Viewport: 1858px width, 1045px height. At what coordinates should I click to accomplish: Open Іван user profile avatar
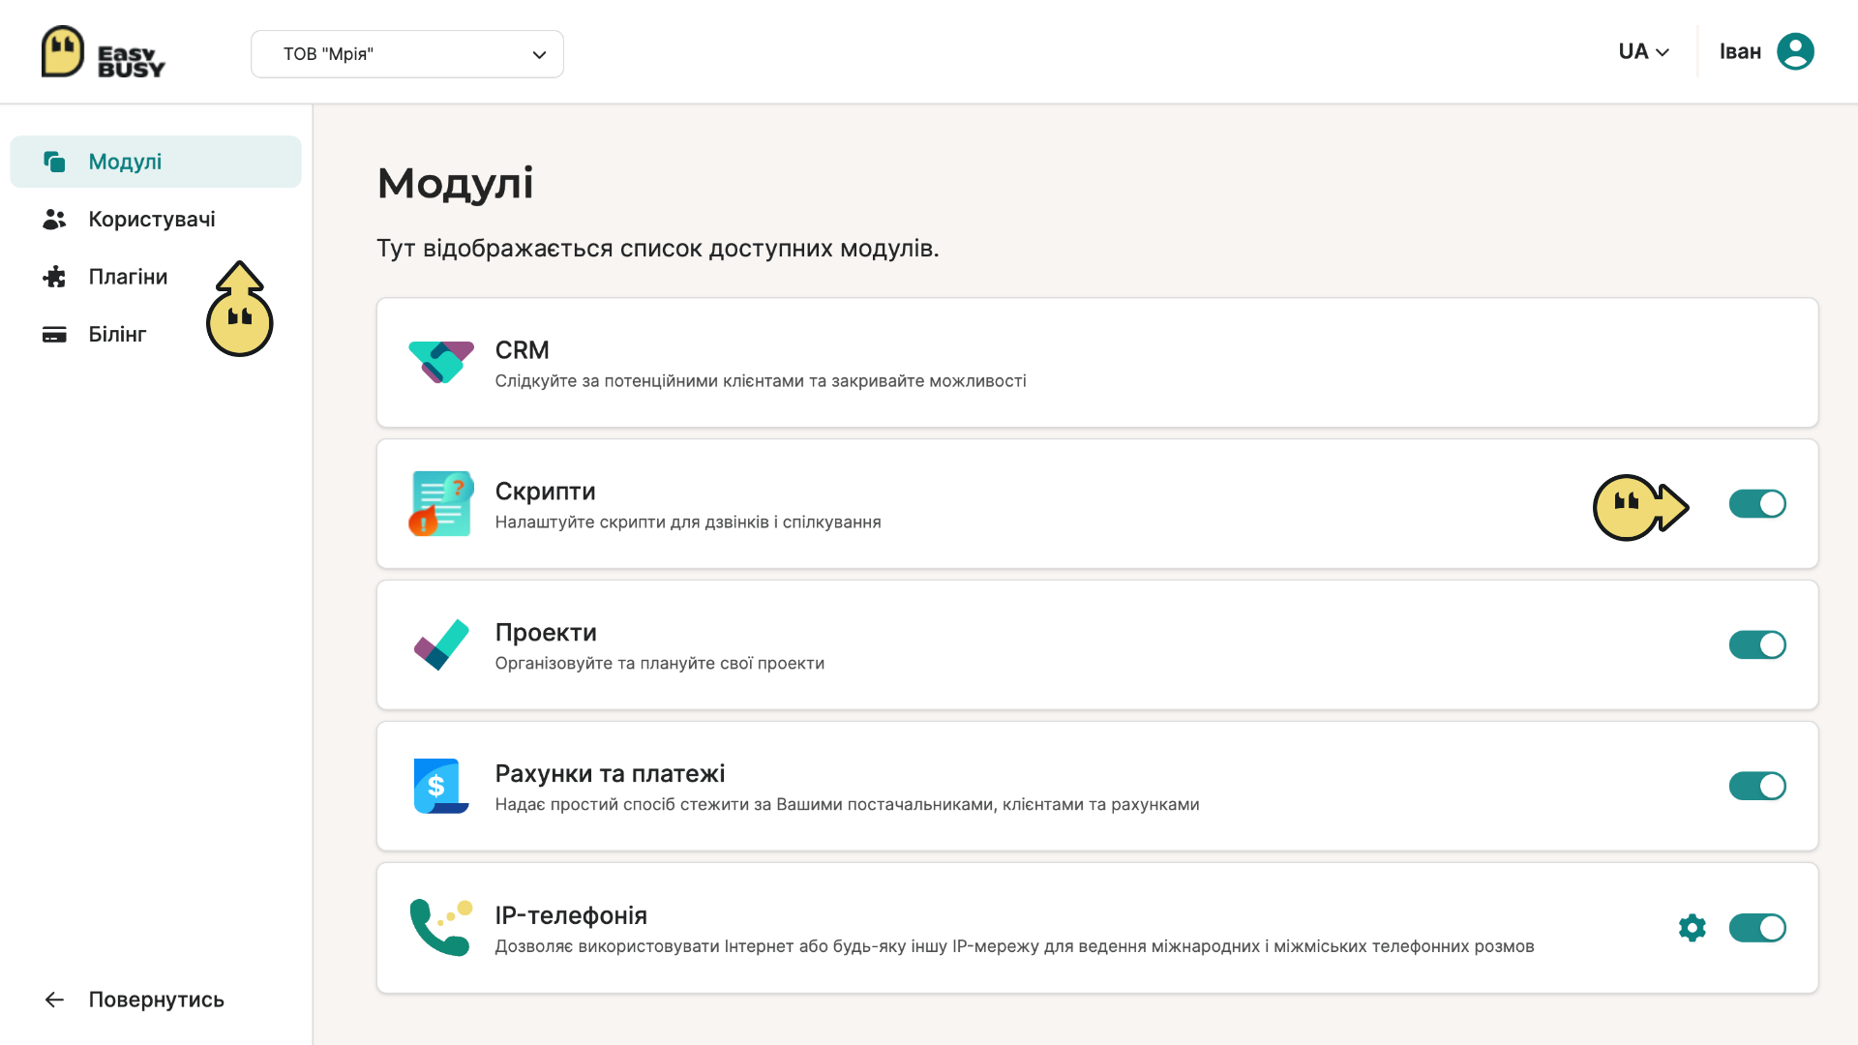1795,52
